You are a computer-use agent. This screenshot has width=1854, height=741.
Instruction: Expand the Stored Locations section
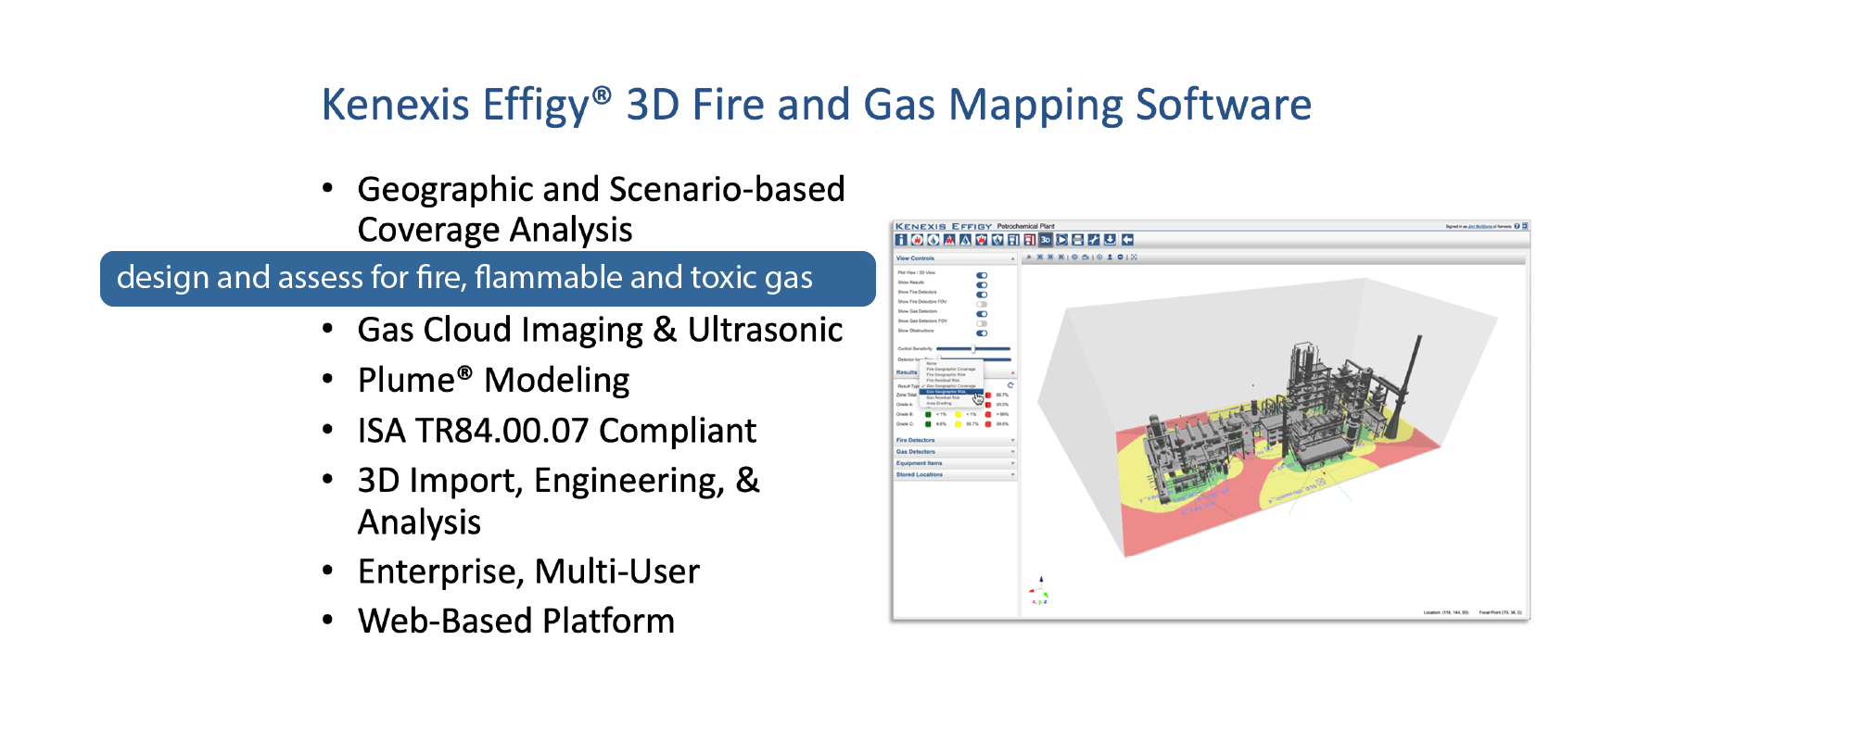click(x=955, y=474)
